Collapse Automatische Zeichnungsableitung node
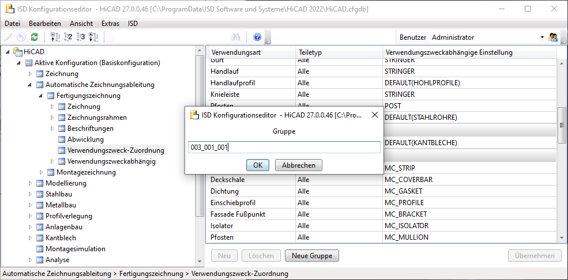 click(30, 85)
